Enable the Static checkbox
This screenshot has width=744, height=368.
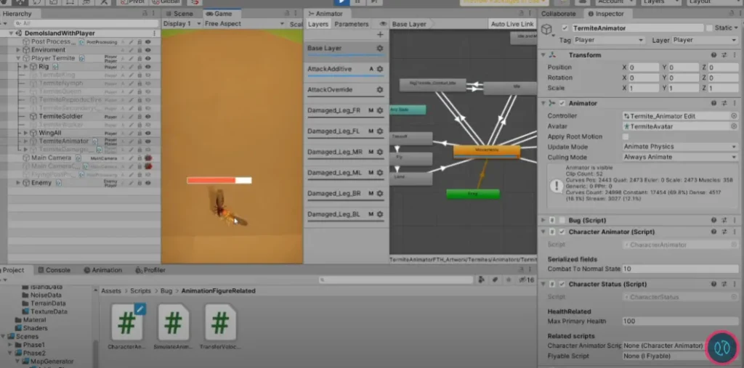point(709,28)
